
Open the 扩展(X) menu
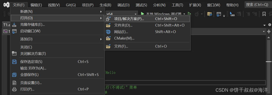[195, 5]
